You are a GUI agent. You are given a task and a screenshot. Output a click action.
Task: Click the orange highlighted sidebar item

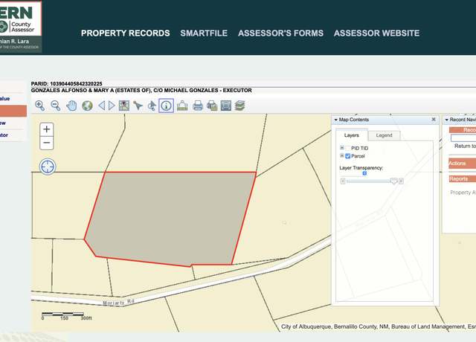click(13, 111)
